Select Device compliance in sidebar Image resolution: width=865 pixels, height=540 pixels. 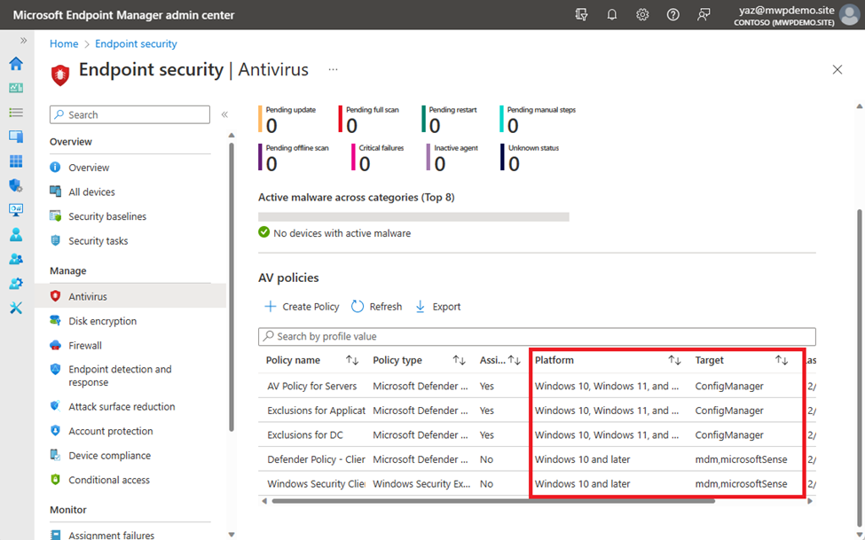(x=109, y=456)
